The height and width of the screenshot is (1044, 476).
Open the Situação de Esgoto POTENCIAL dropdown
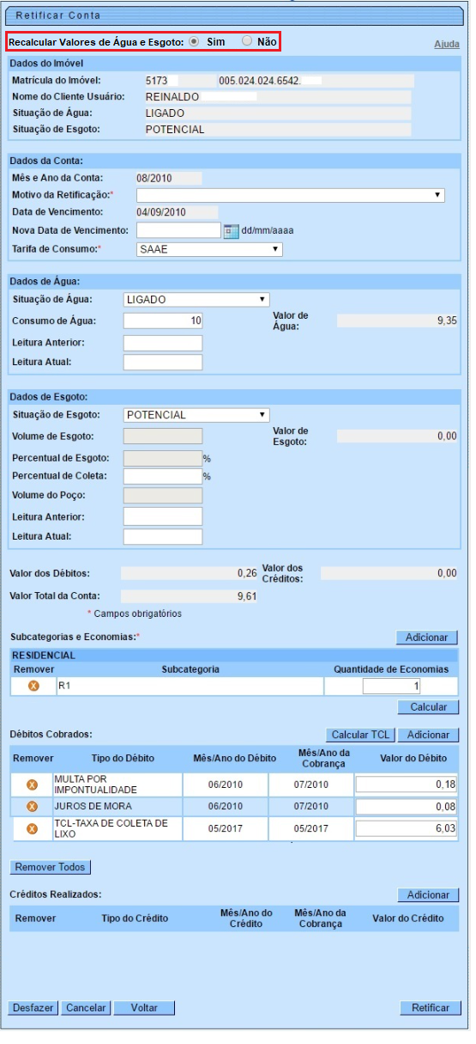[196, 415]
